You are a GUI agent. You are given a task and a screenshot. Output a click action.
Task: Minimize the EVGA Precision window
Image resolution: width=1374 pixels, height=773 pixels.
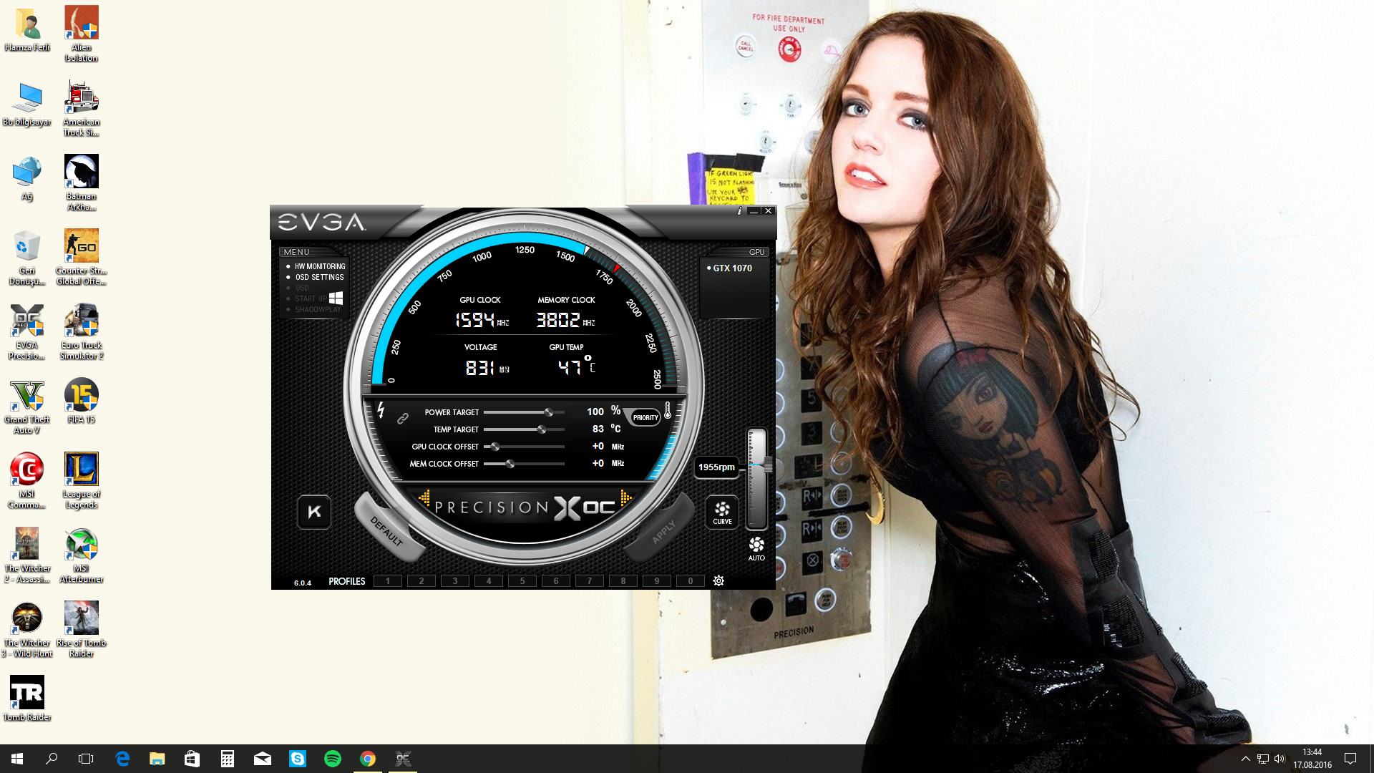pyautogui.click(x=754, y=211)
